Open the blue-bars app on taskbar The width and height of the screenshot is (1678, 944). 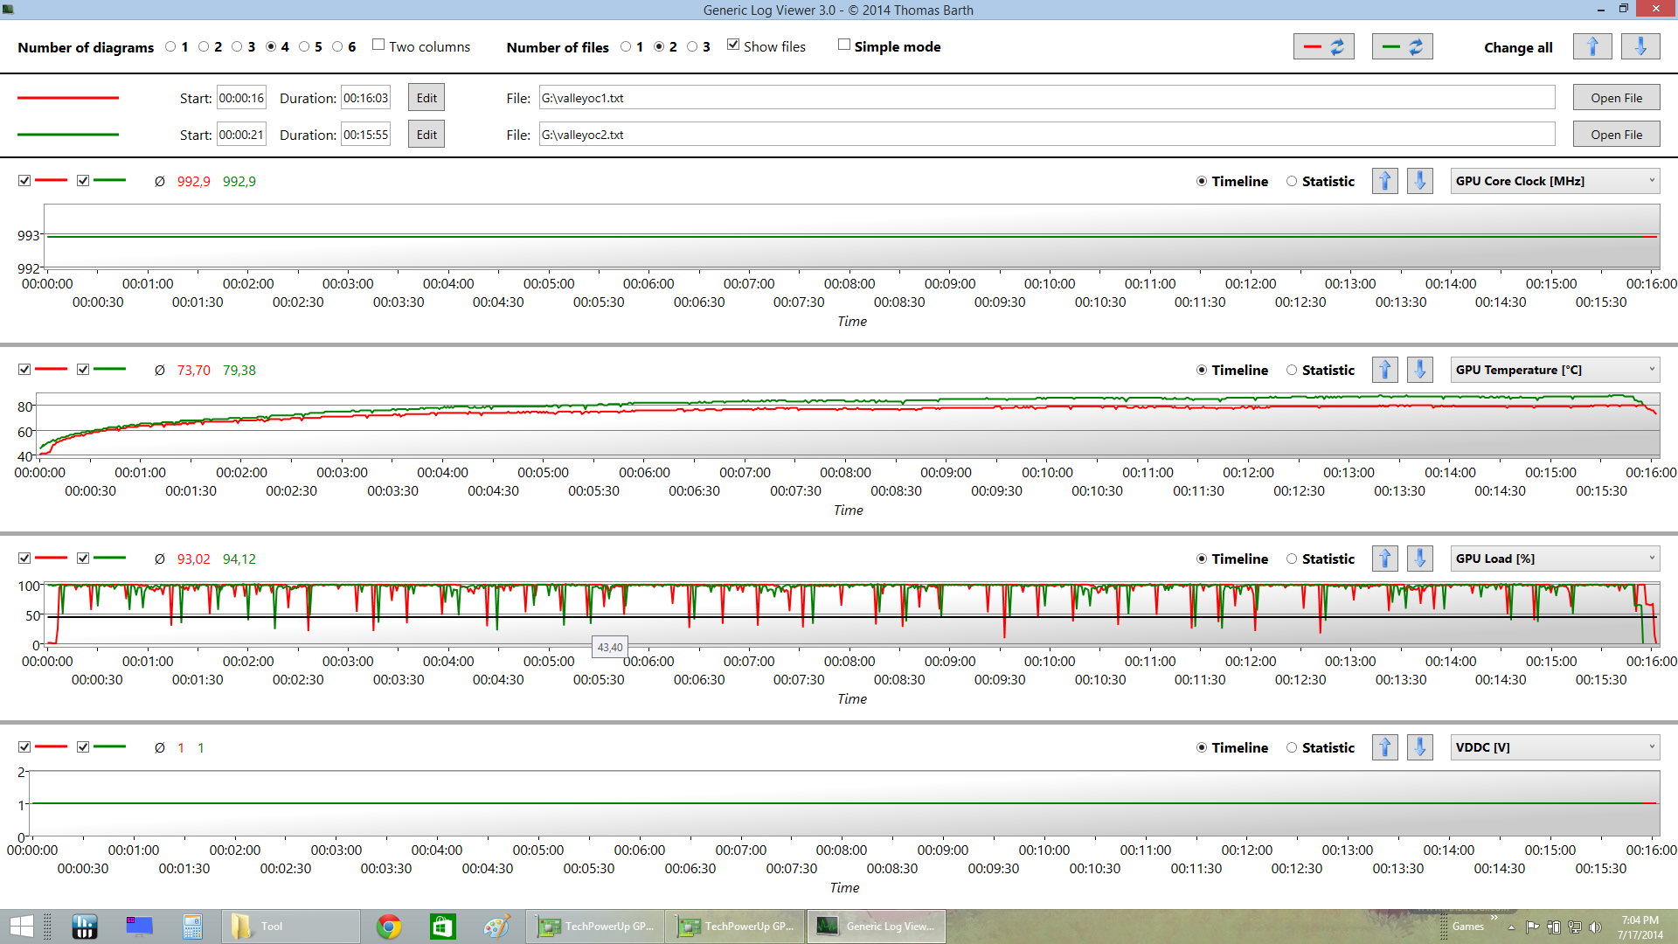[x=85, y=927]
